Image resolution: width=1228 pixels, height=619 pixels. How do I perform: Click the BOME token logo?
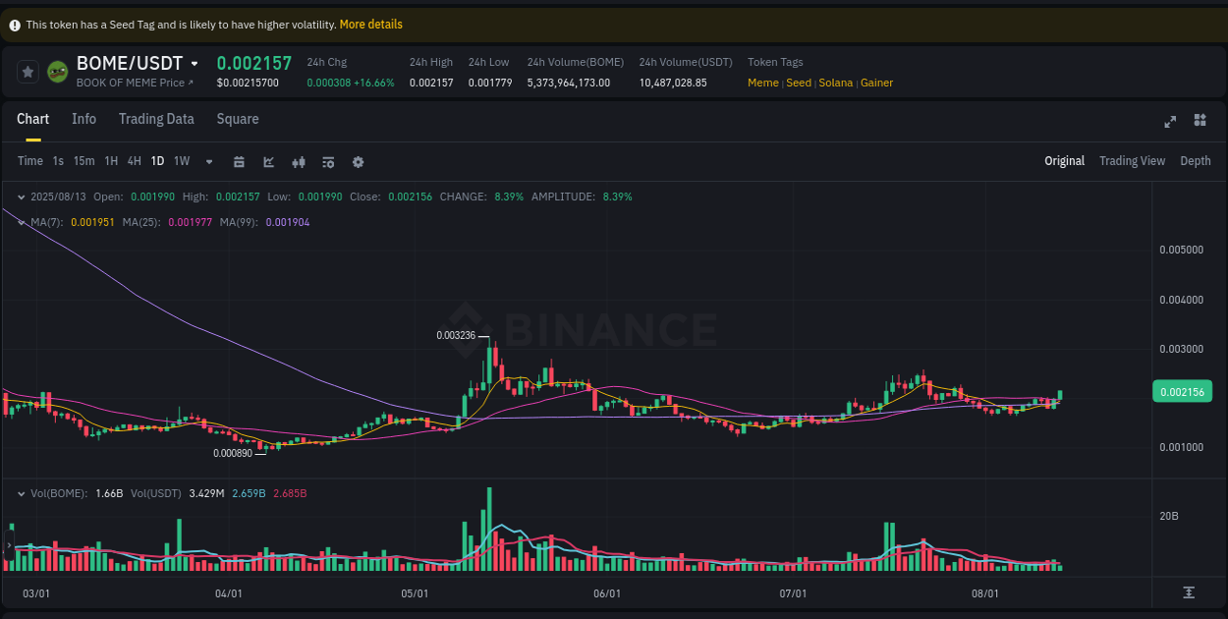[56, 72]
